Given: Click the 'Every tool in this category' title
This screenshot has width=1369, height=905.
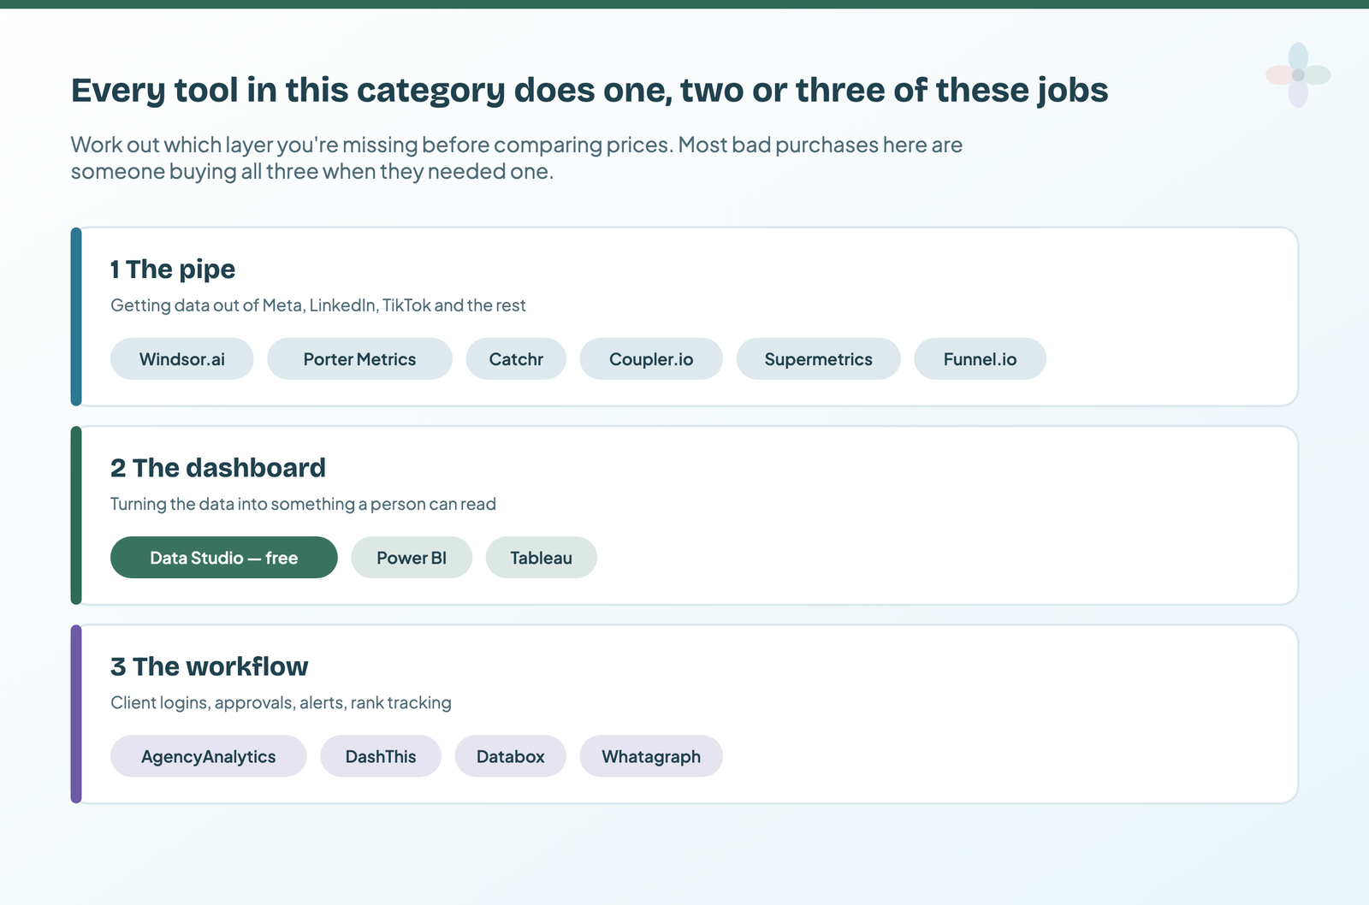Looking at the screenshot, I should 590,90.
